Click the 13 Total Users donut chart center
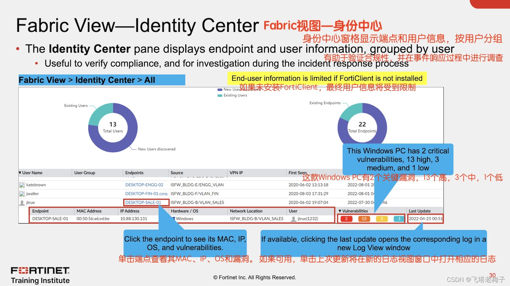This screenshot has height=286, width=510. tap(113, 127)
